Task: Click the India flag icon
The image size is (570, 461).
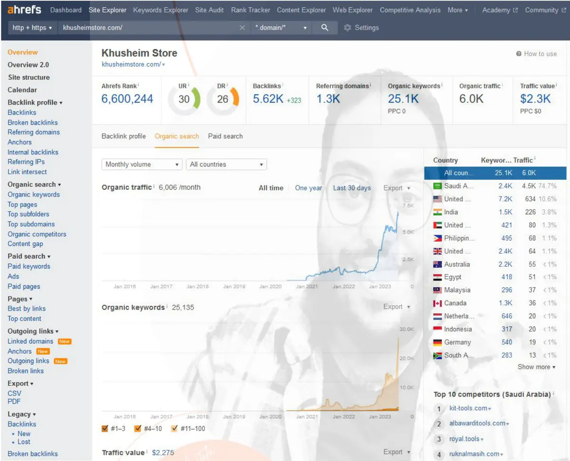Action: tap(437, 212)
